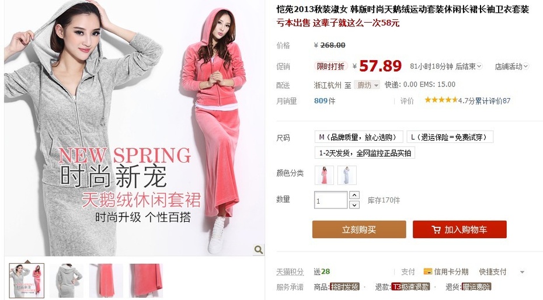Increase quantity with the up arrow
The height and width of the screenshot is (300, 543).
354,195
